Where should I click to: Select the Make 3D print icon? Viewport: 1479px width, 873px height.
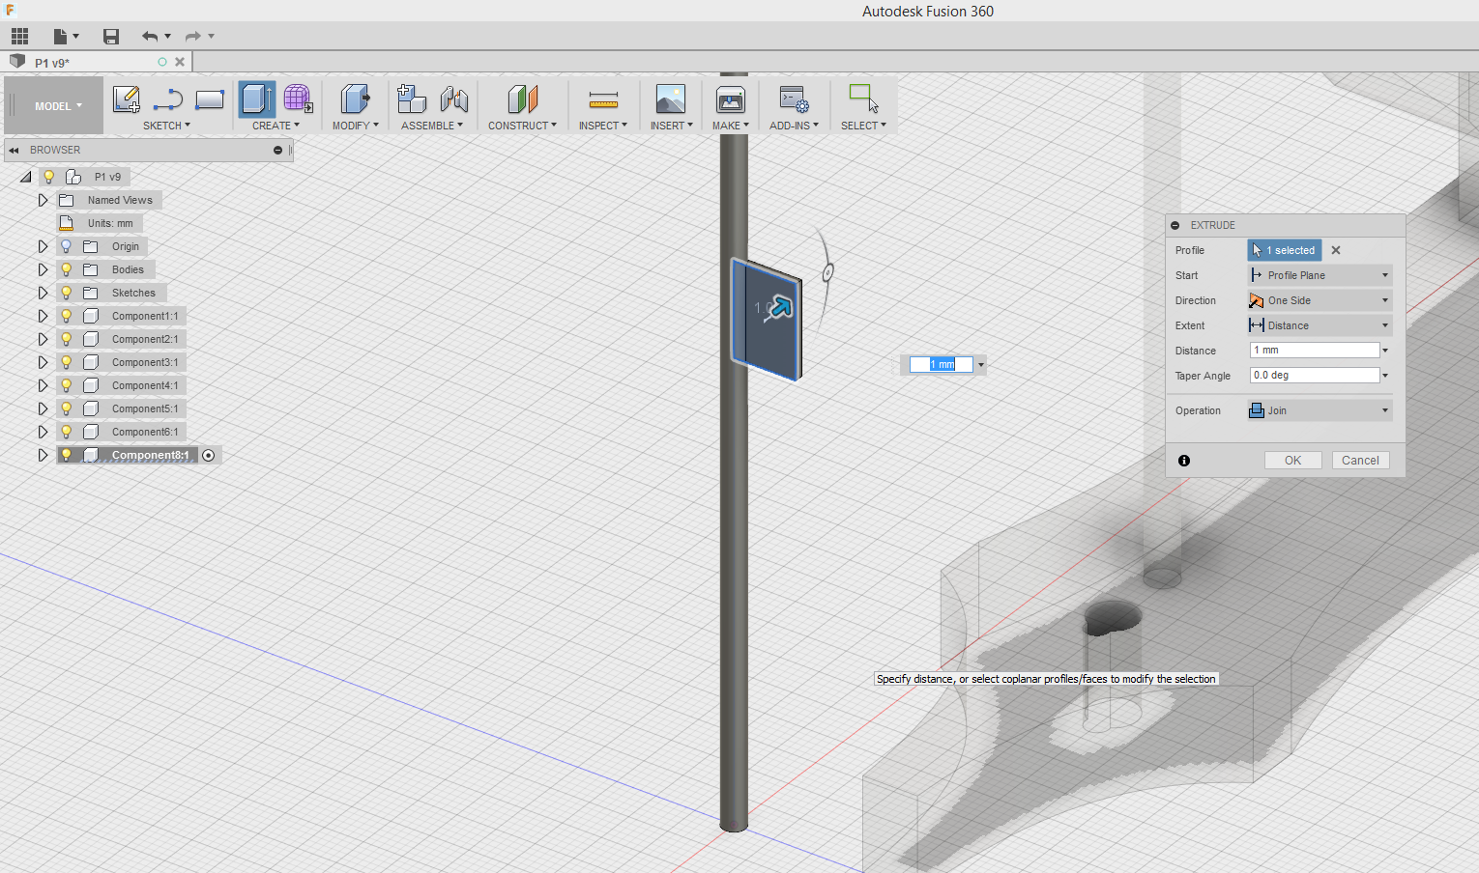(x=730, y=99)
